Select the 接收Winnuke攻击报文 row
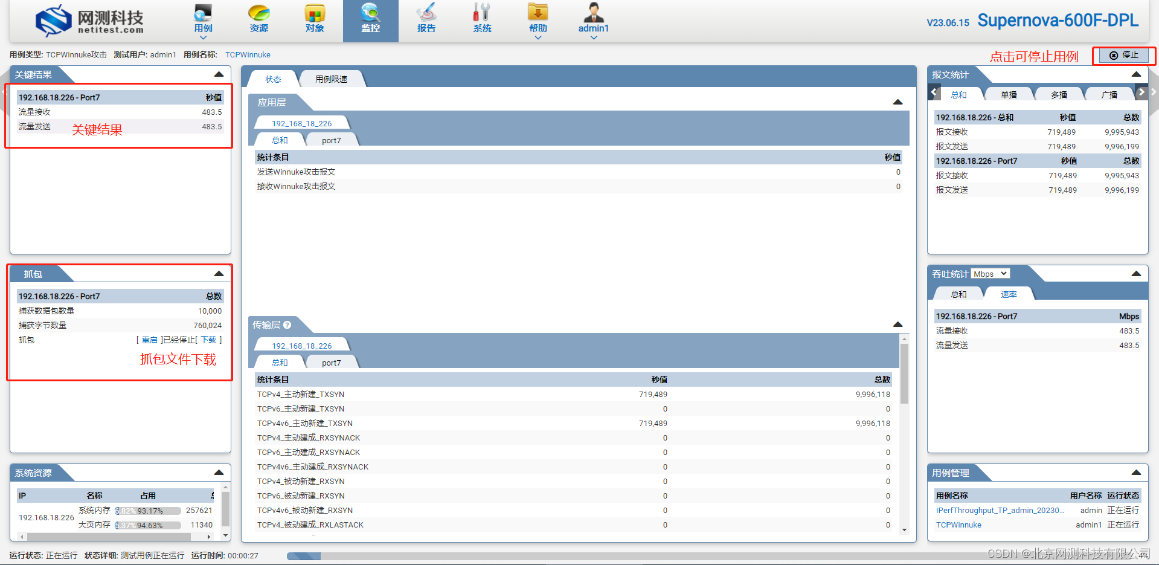The width and height of the screenshot is (1159, 565). pos(579,186)
